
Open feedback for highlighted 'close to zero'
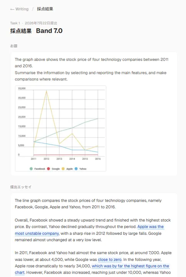tap(110, 260)
